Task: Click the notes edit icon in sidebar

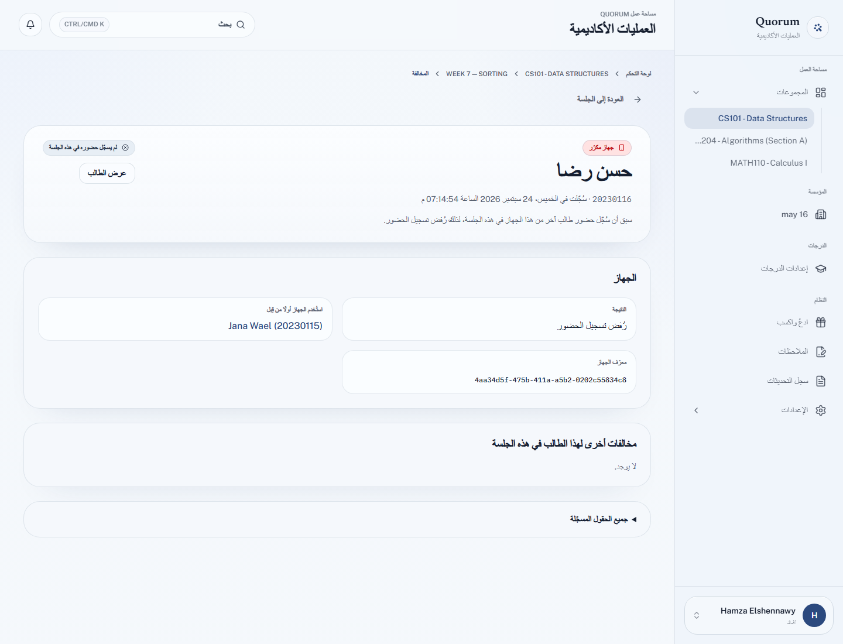Action: (821, 352)
